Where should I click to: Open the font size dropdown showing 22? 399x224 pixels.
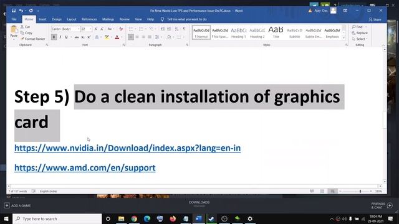[x=90, y=29]
